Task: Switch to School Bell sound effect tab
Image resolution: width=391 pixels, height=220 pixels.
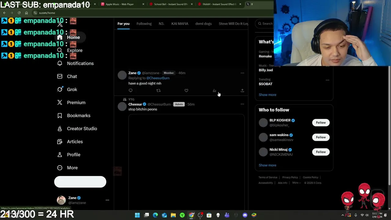Action: (170, 4)
